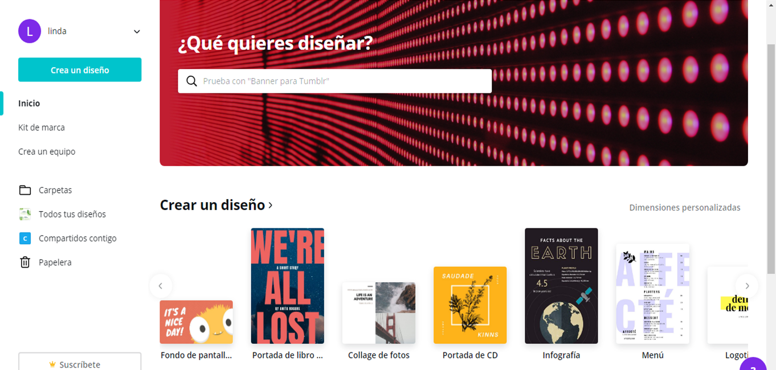Go back with left carousel arrow
This screenshot has height=370, width=776.
click(x=161, y=286)
